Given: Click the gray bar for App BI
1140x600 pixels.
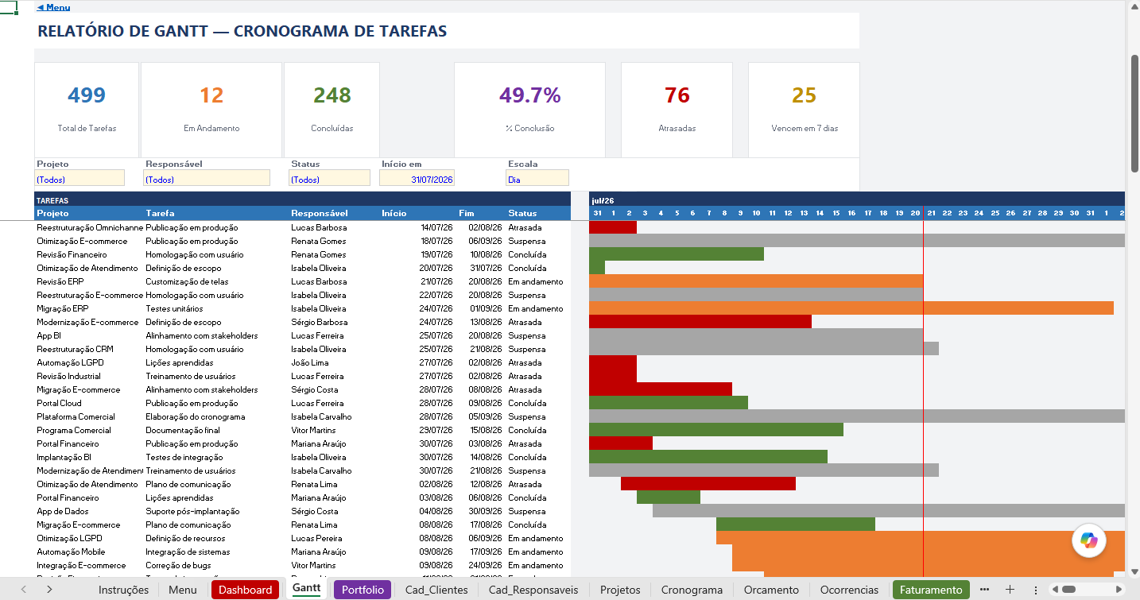Looking at the screenshot, I should pyautogui.click(x=756, y=335).
